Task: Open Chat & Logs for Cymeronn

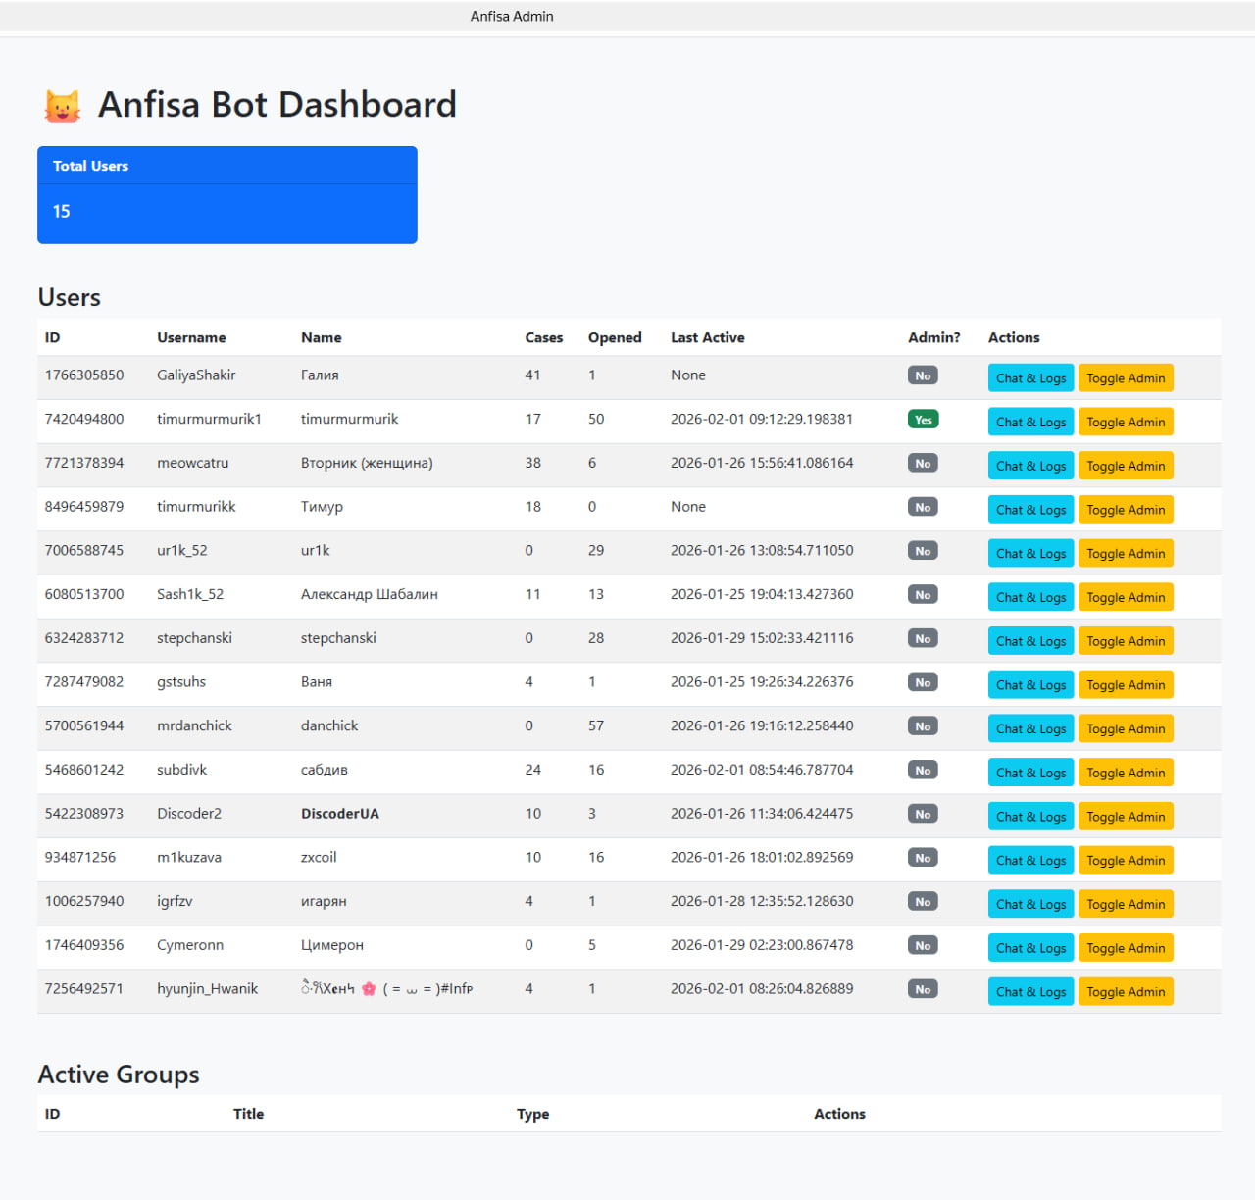Action: [1030, 948]
